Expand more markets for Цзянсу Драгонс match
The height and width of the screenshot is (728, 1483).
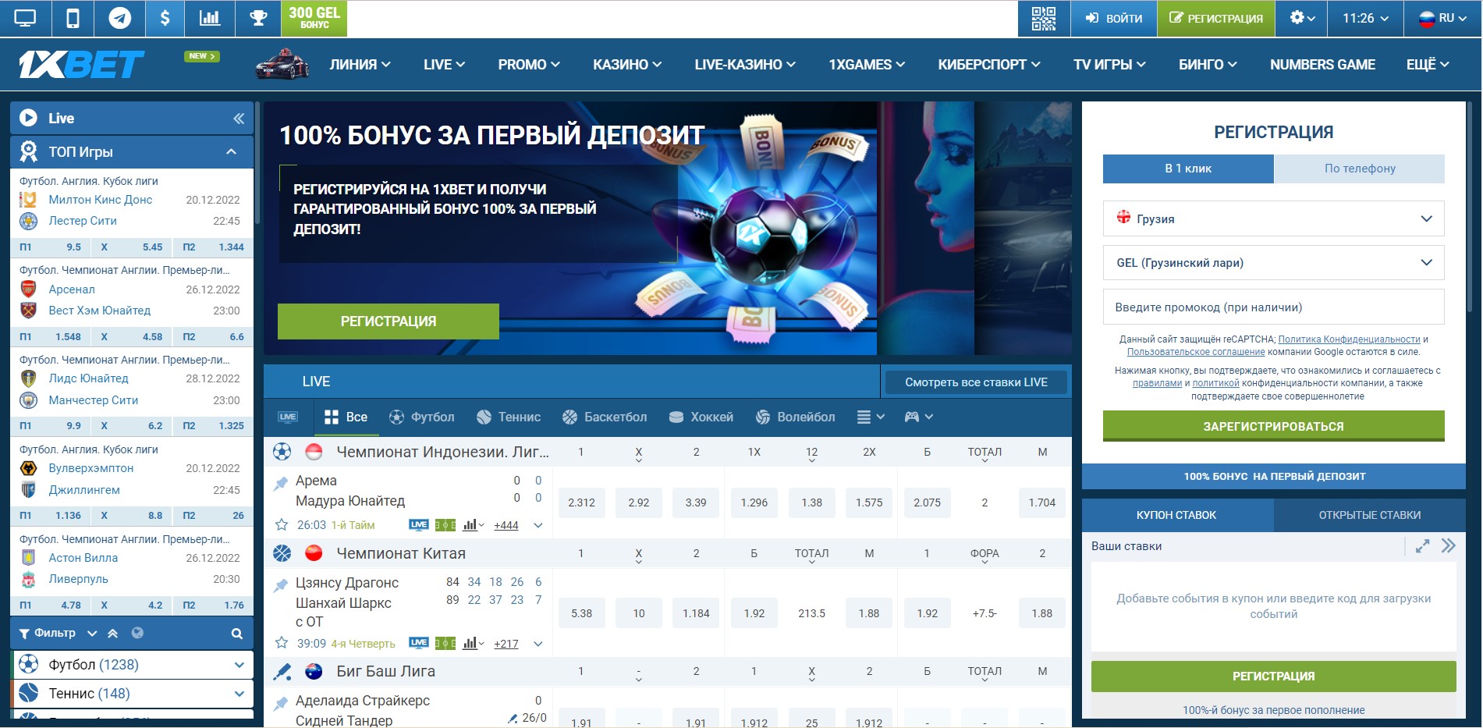tap(538, 644)
